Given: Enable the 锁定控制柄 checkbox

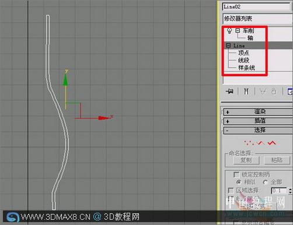Looking at the screenshot, I should [x=236, y=174].
